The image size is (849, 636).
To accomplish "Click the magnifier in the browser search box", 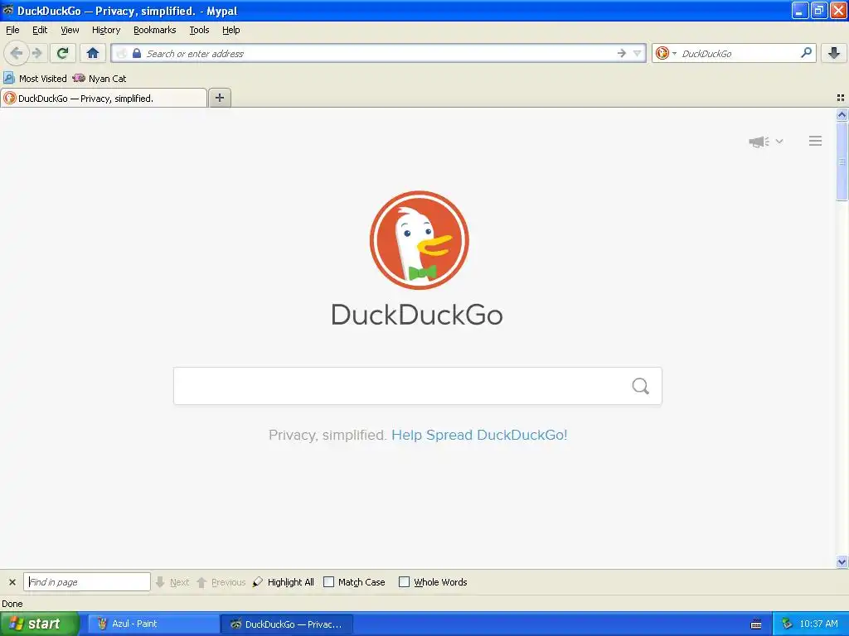I will 806,52.
